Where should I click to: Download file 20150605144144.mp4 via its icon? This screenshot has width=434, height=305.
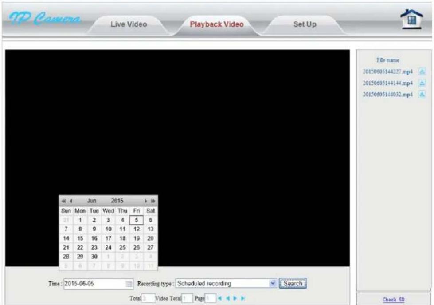pyautogui.click(x=422, y=83)
